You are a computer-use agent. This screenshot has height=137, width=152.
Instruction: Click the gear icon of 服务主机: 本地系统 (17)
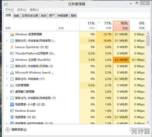point(12,79)
